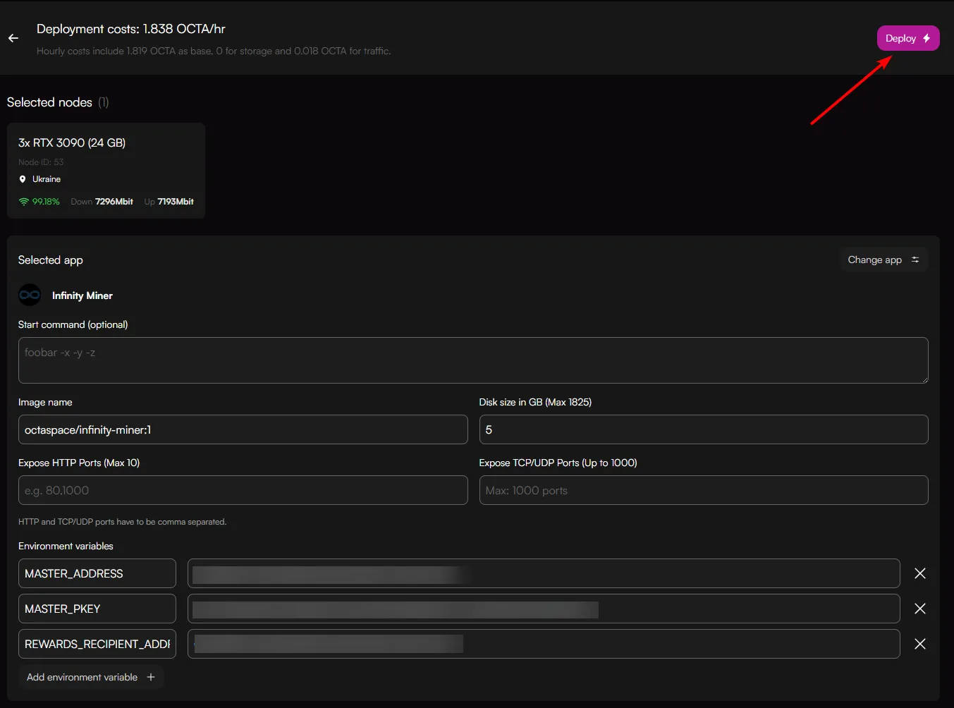The image size is (954, 708).
Task: Go back using the left arrow icon
Action: point(13,38)
